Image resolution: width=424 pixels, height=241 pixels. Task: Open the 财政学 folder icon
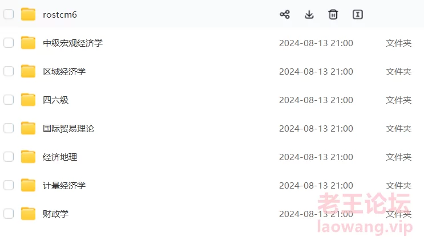pos(28,214)
